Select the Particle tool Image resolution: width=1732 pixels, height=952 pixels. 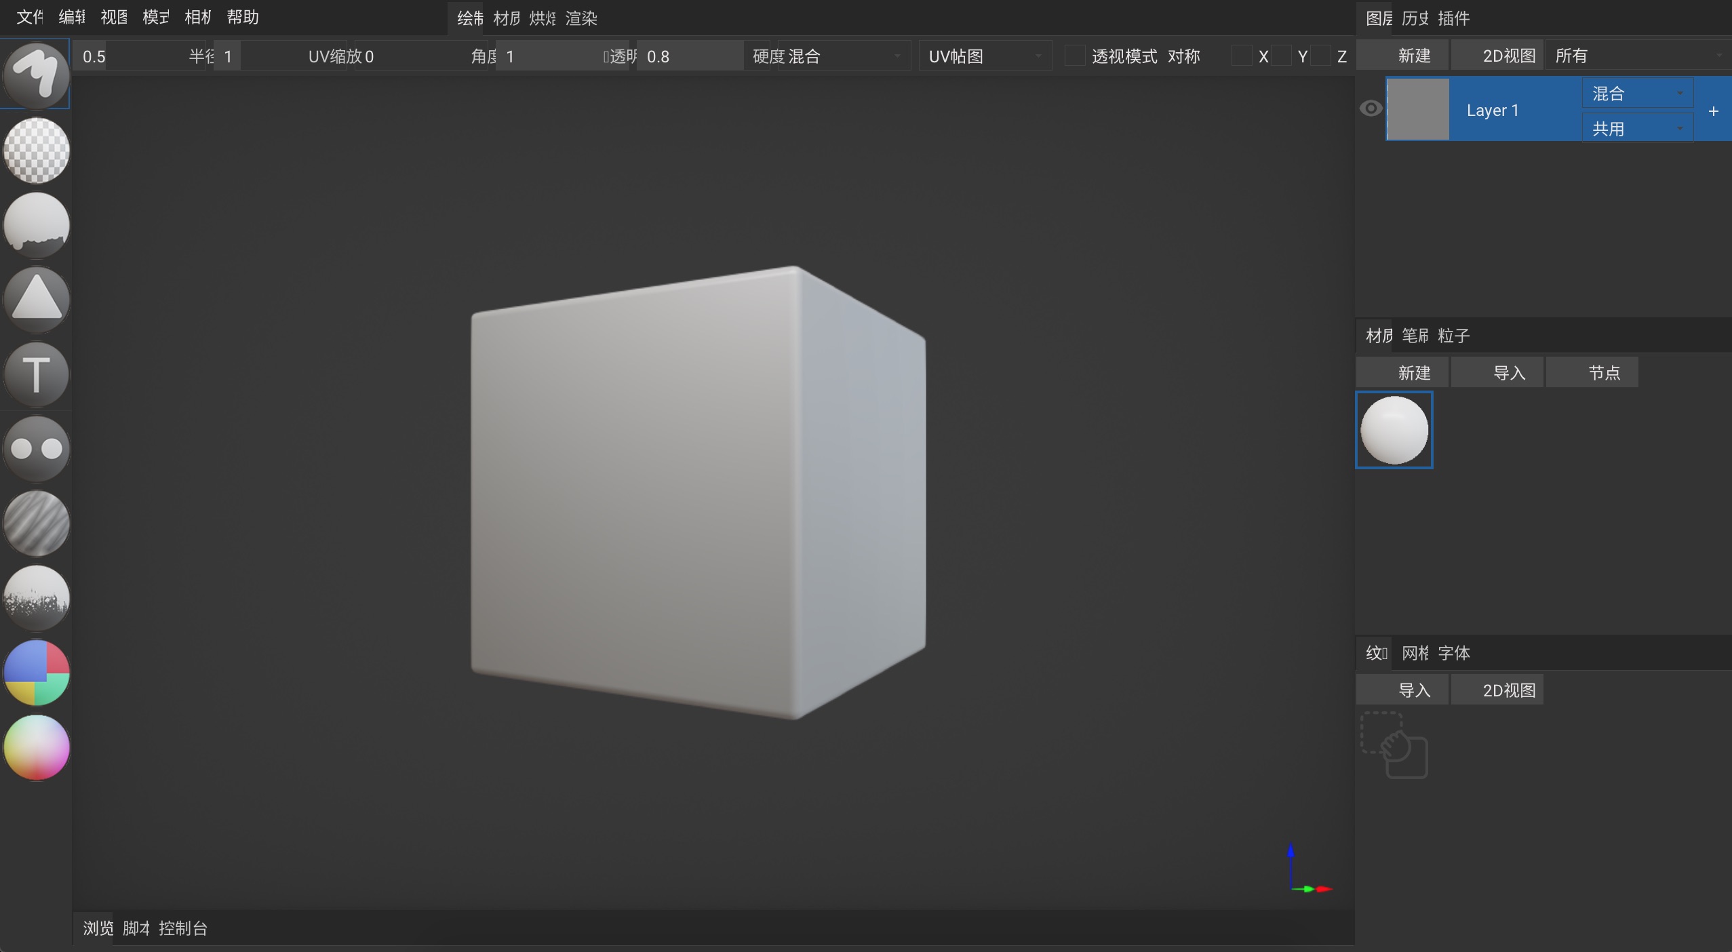[x=36, y=597]
